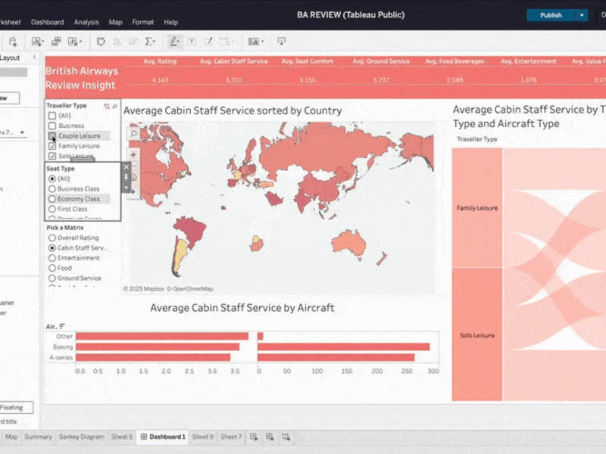Click the show mark labels icon
This screenshot has width=606, height=454.
[x=192, y=42]
